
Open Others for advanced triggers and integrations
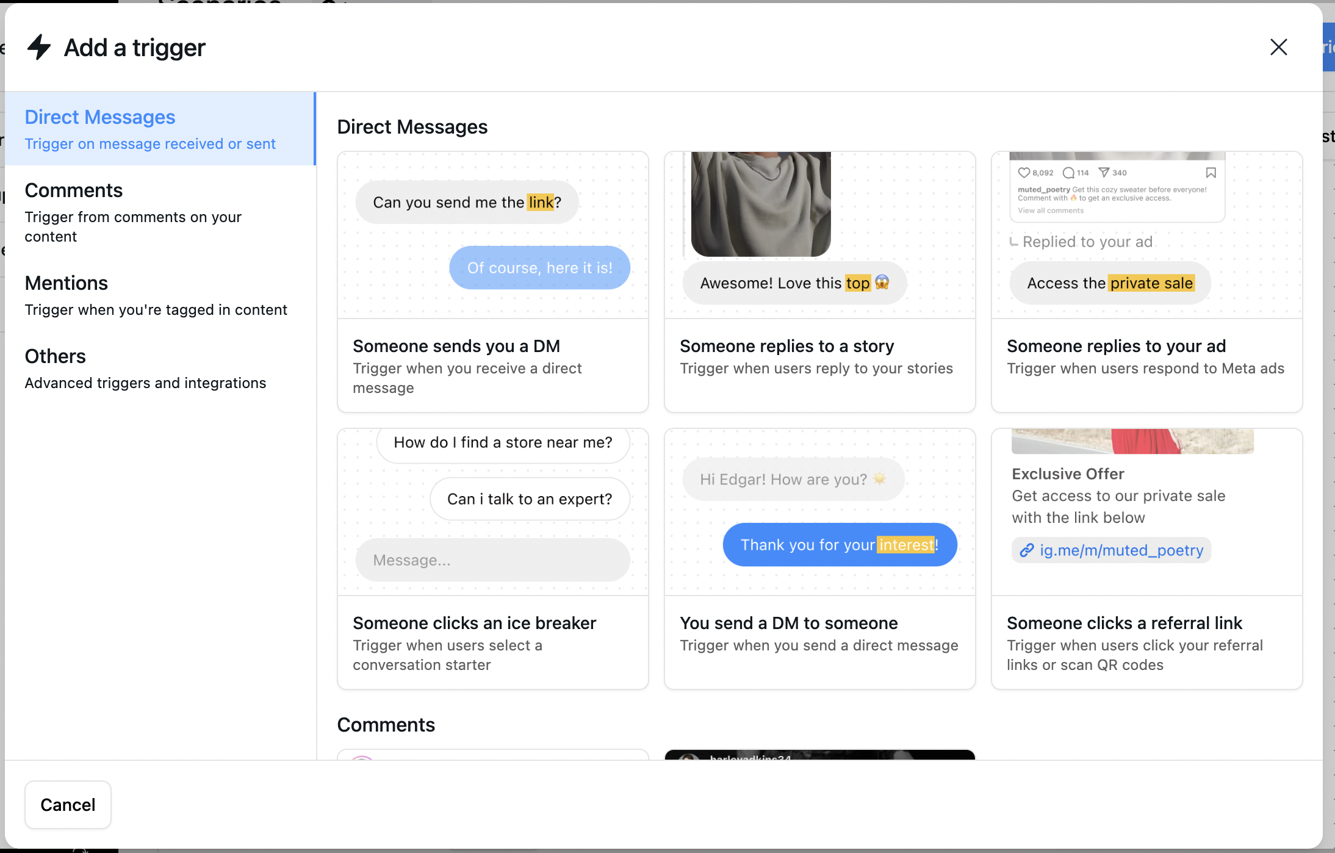[55, 356]
